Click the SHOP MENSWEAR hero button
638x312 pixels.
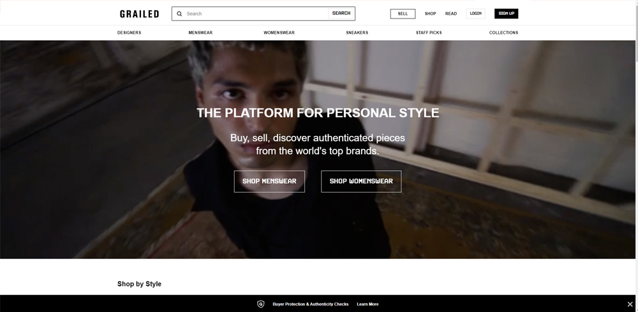pos(269,181)
